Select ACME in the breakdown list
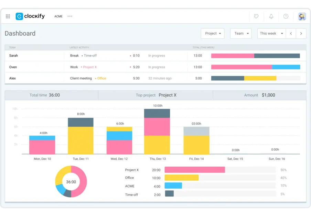311x216 pixels. 129,186
